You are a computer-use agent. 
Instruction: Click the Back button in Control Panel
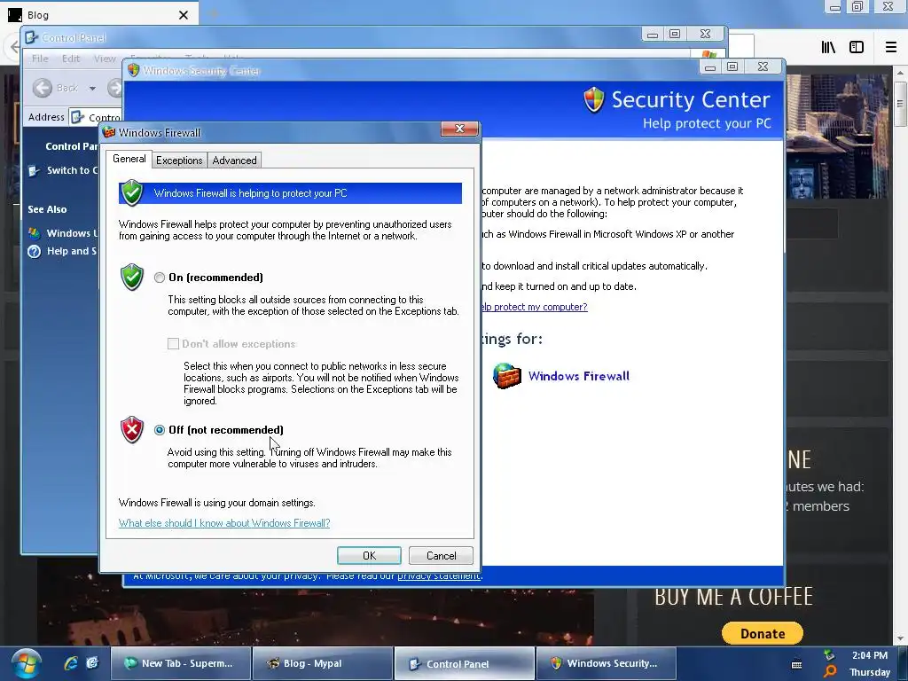tap(56, 88)
